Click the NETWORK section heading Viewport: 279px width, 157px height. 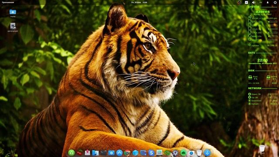(x=255, y=88)
